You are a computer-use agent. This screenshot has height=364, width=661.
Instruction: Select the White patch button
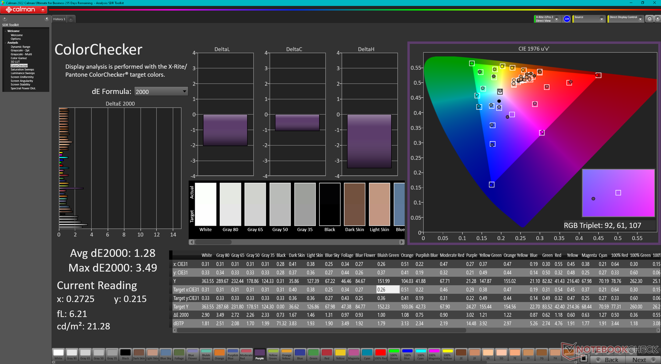point(58,354)
